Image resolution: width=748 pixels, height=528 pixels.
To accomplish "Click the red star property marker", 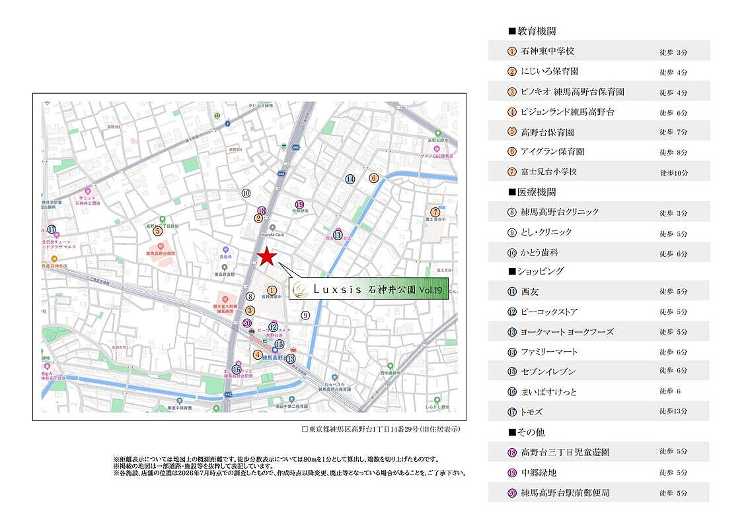I will pos(267,256).
